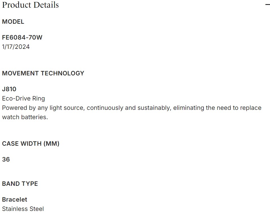270x216 pixels.
Task: Click the Eco-Drive Ring text
Action: (23, 99)
